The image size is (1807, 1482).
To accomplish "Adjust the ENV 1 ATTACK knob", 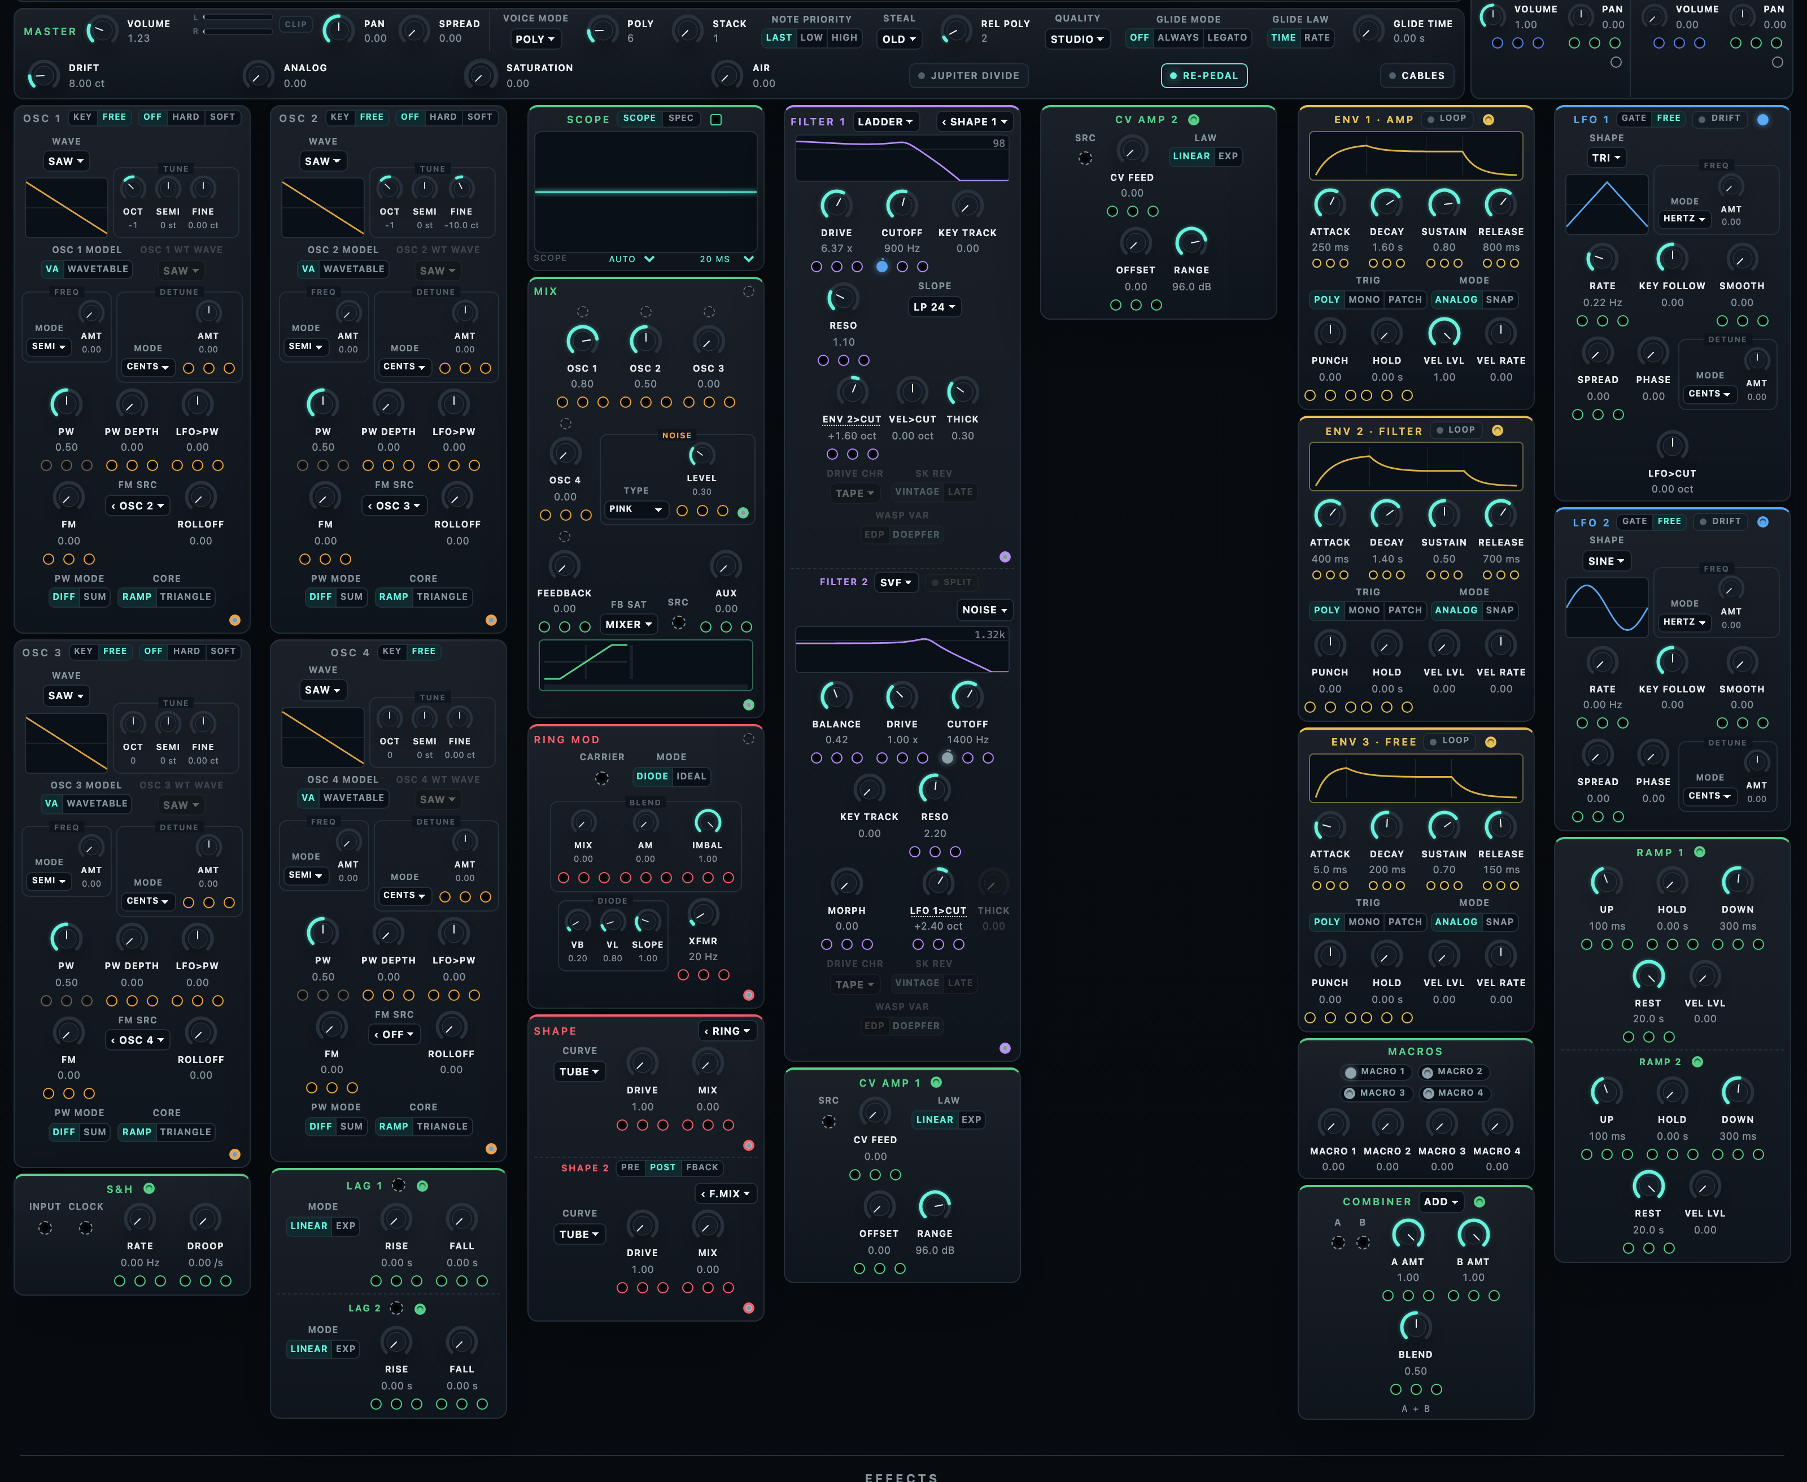I will click(1329, 204).
